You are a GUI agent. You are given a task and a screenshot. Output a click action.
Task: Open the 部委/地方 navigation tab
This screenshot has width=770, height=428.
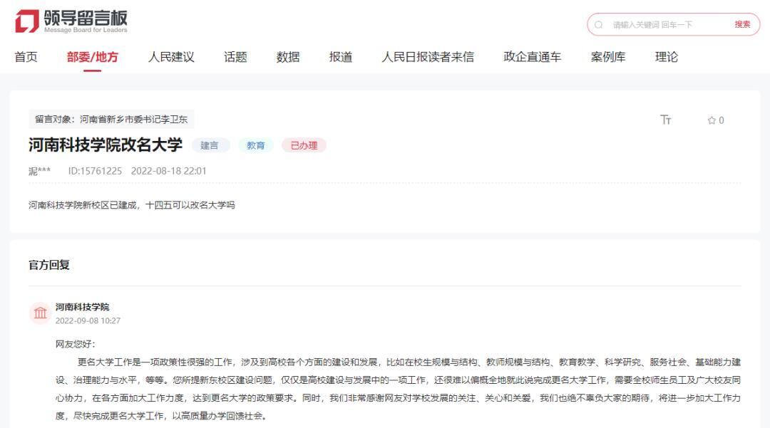92,57
